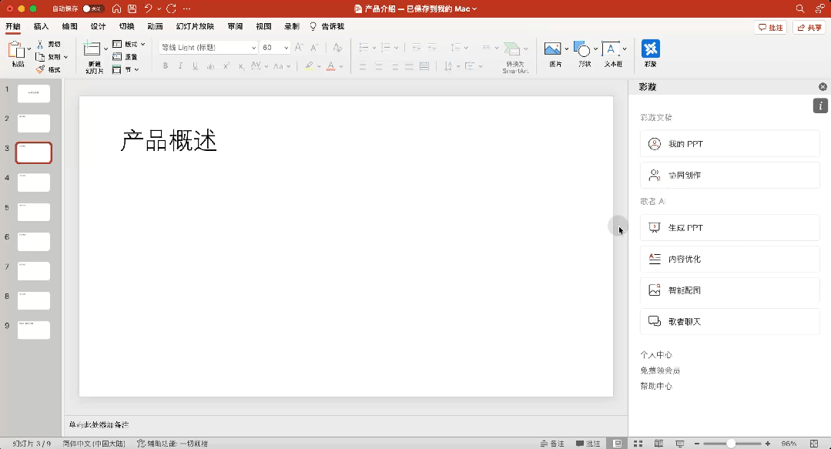Start slideshow from status bar icon
Image resolution: width=831 pixels, height=449 pixels.
pos(680,444)
